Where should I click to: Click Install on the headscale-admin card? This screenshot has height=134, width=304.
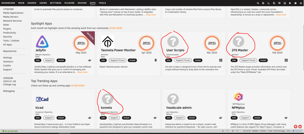coord(192,118)
